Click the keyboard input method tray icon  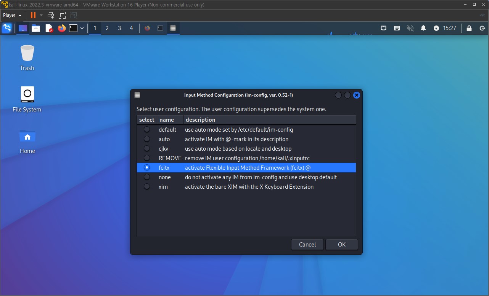pos(397,28)
